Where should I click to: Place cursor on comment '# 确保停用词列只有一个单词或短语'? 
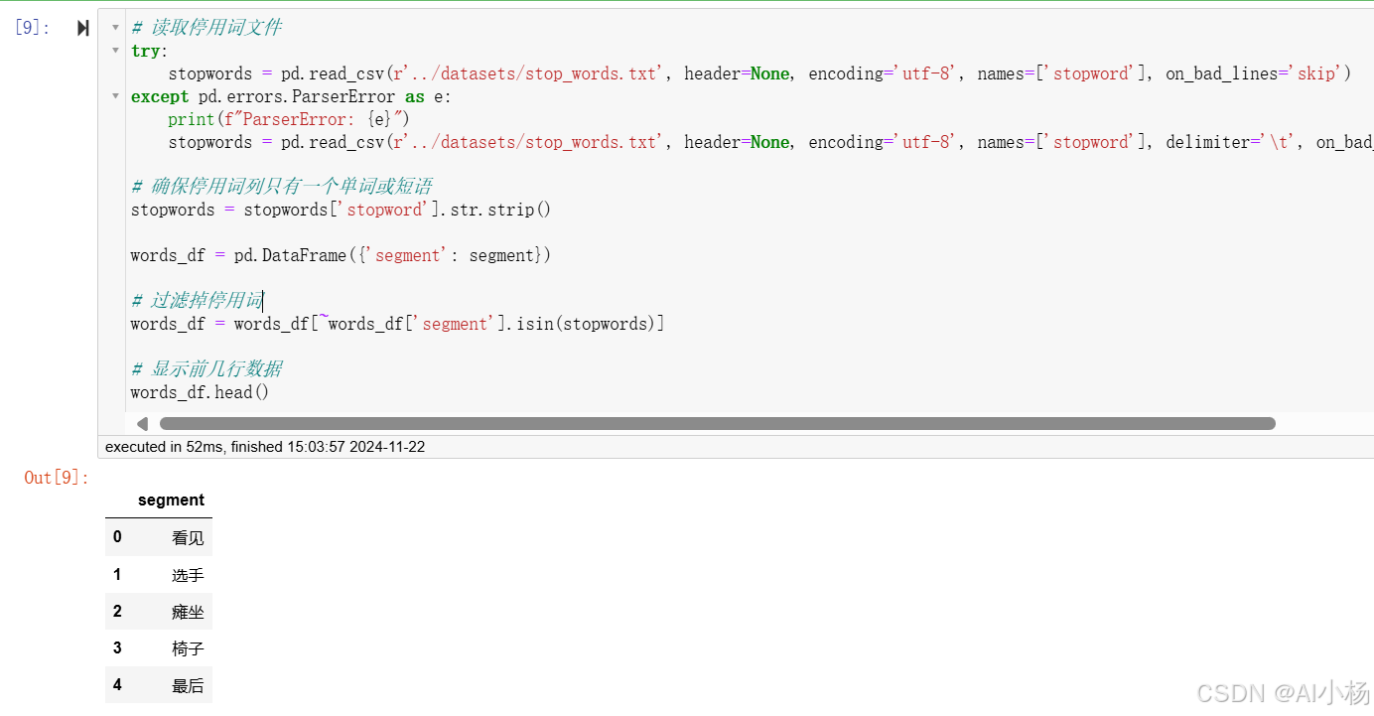[x=281, y=187]
